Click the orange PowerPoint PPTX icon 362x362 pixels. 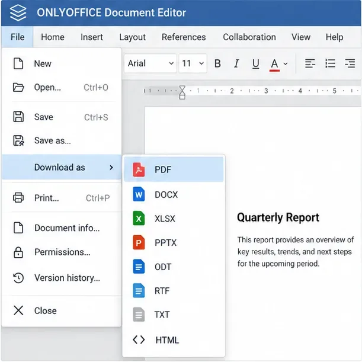pyautogui.click(x=139, y=242)
